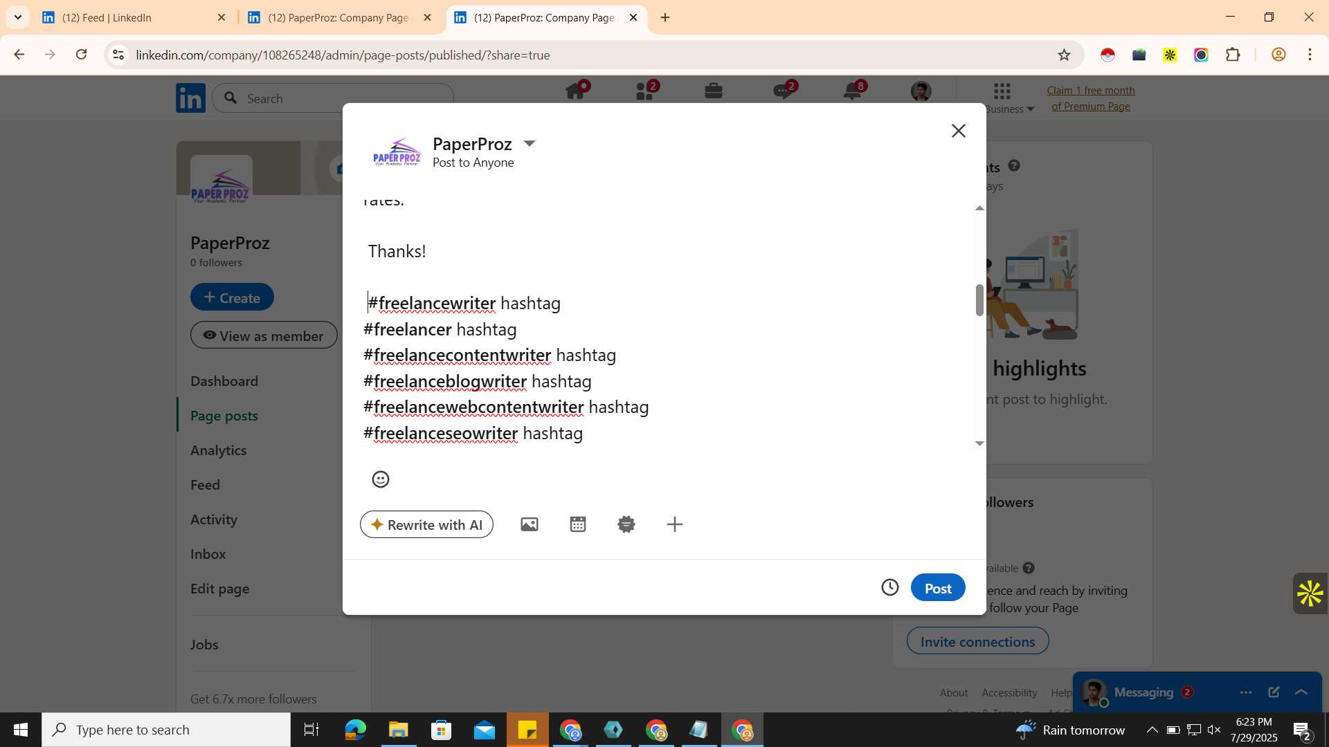The width and height of the screenshot is (1329, 747).
Task: Open File Explorer from taskbar
Action: (x=398, y=730)
